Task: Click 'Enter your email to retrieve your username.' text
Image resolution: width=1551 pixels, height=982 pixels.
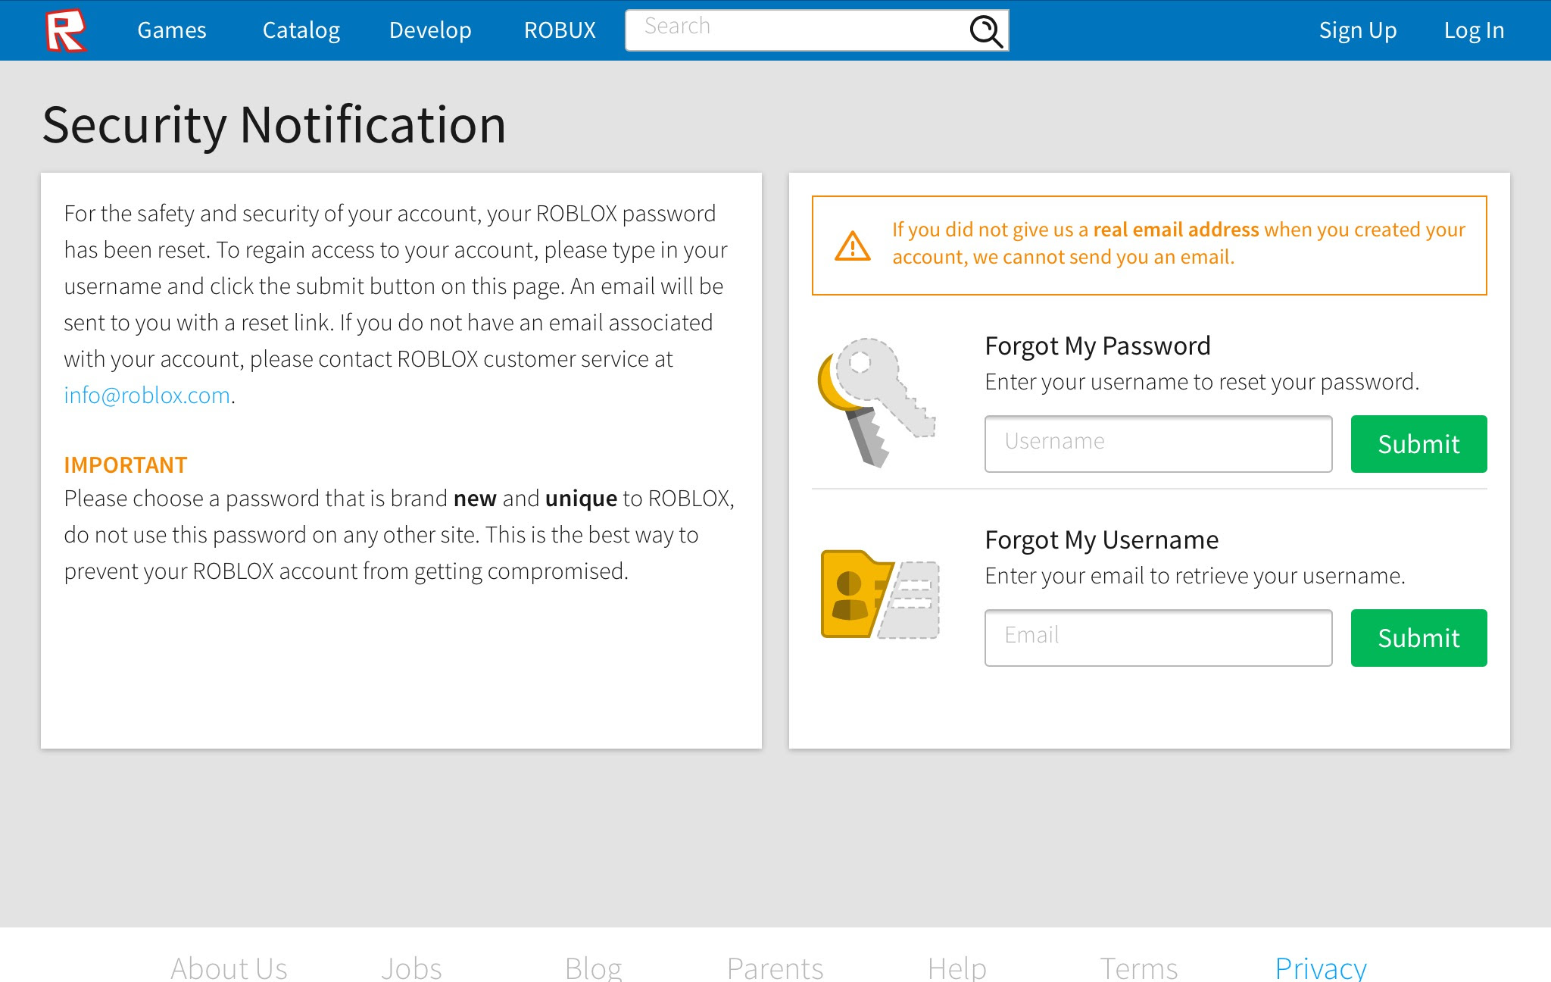Action: point(1195,576)
